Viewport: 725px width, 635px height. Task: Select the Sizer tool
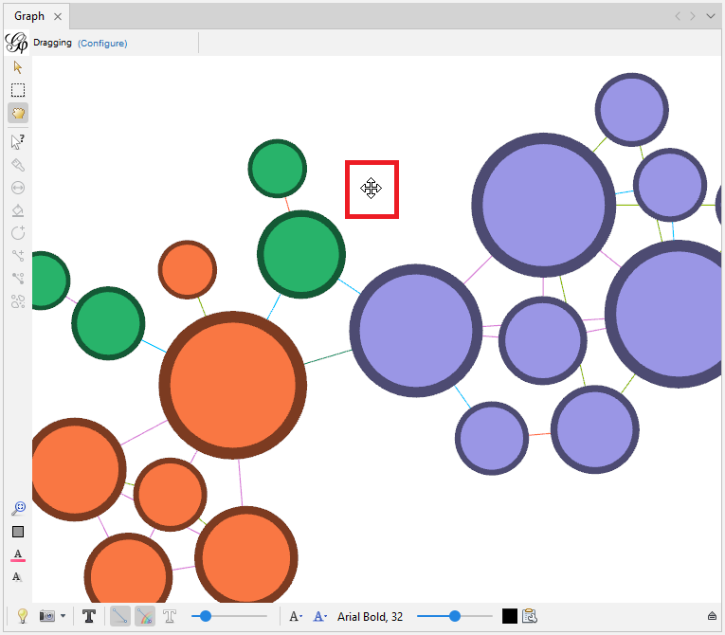18,188
